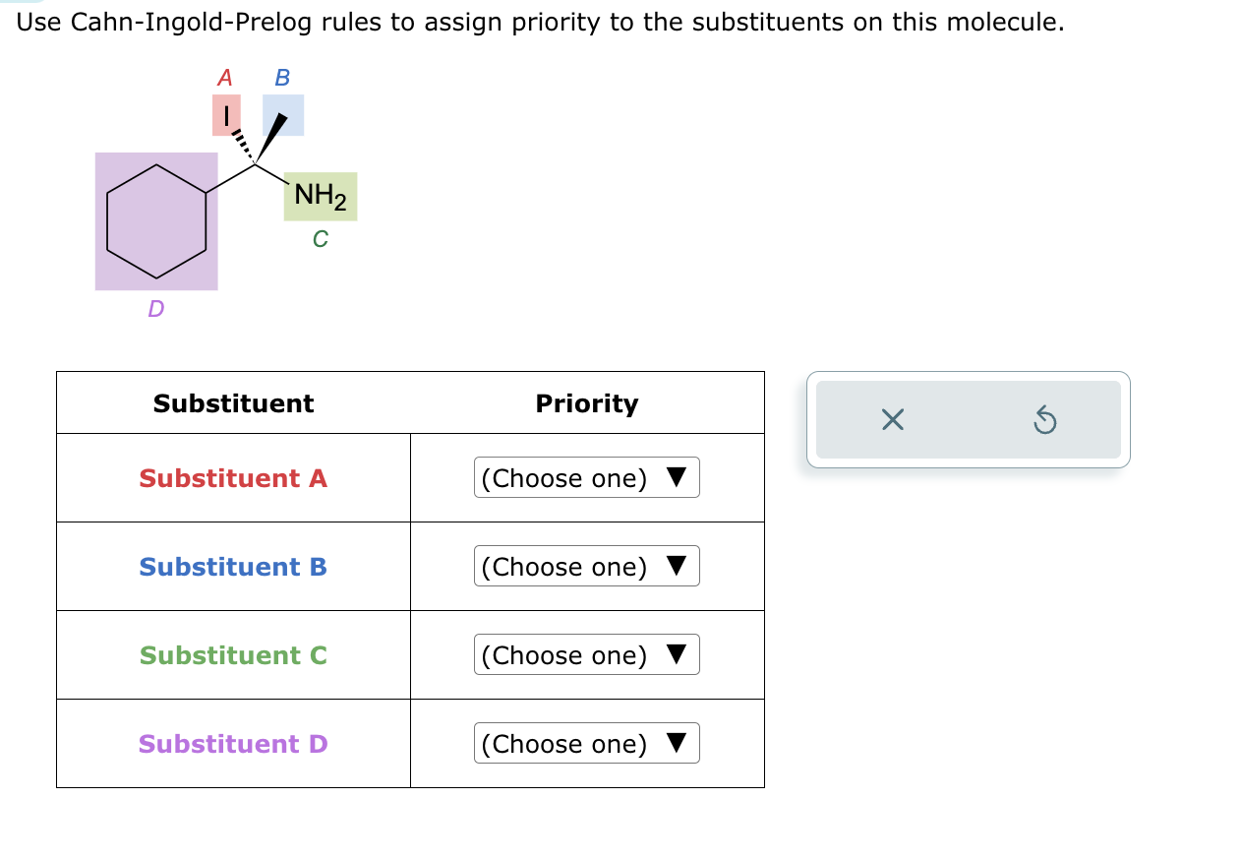
Task: Click the Priority column header
Action: [586, 403]
